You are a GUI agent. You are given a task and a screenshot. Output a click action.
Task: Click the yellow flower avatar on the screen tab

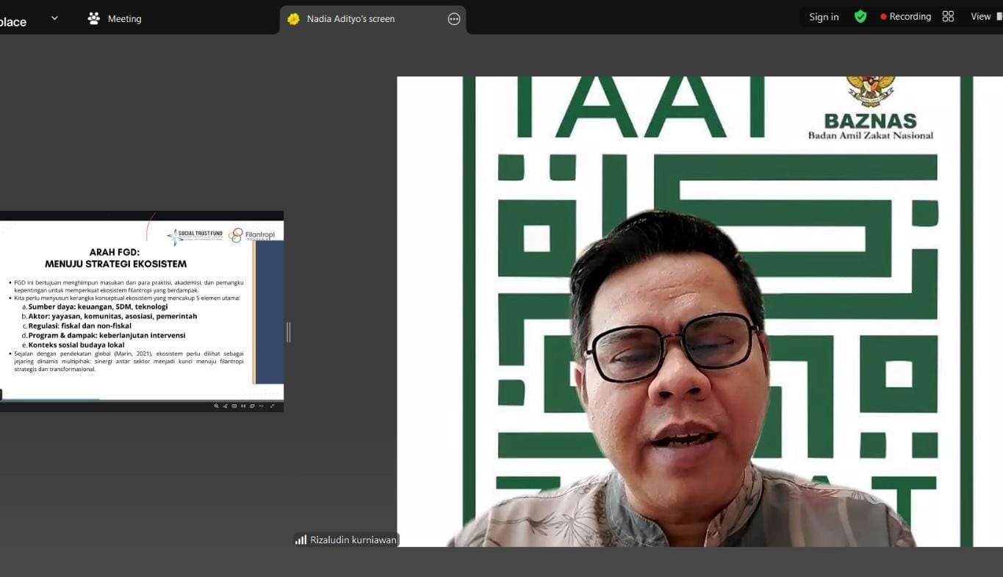coord(293,19)
